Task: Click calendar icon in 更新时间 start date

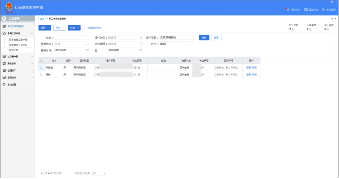Action: [x=87, y=50]
